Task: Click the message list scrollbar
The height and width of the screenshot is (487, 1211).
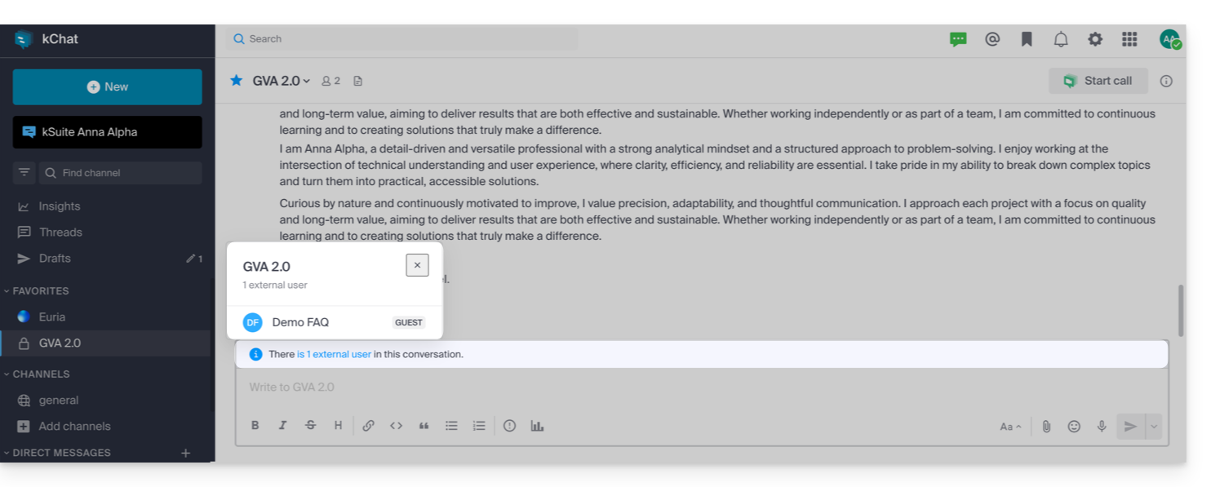Action: [x=1178, y=306]
